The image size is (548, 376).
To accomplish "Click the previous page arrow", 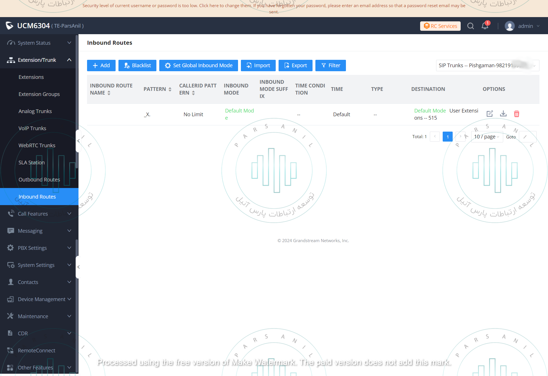I will point(435,137).
